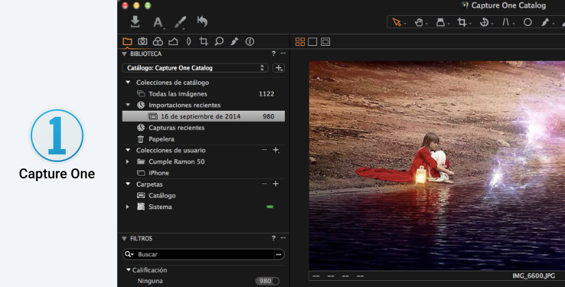Select Todas las imágenes collection
This screenshot has height=287, width=565.
tap(177, 94)
